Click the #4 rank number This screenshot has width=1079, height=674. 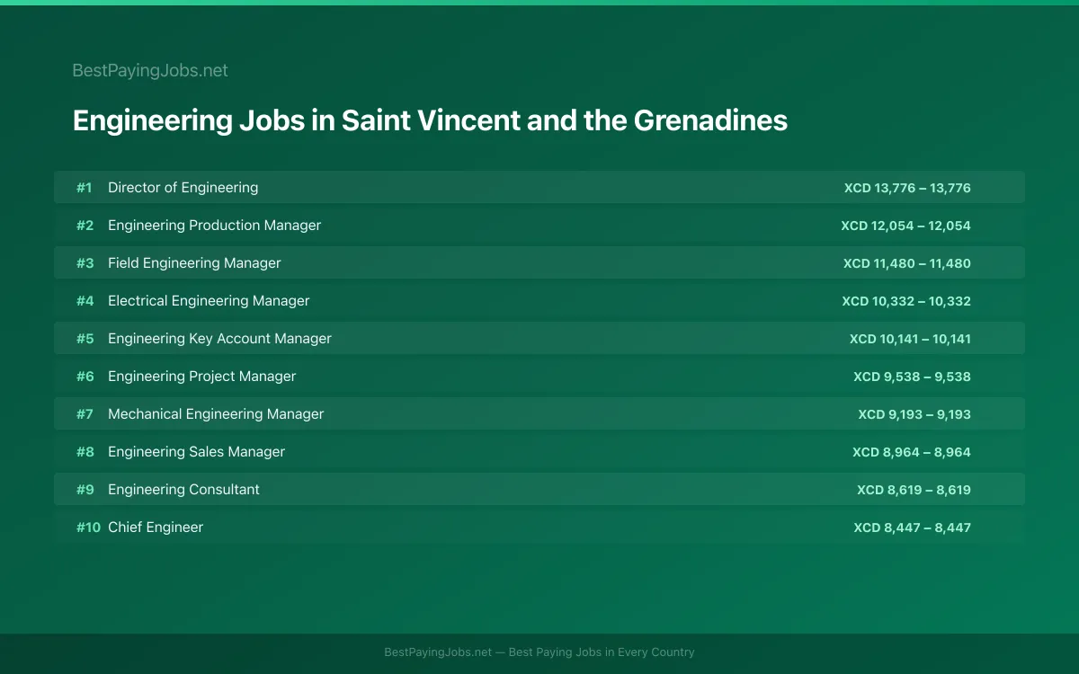pyautogui.click(x=85, y=301)
